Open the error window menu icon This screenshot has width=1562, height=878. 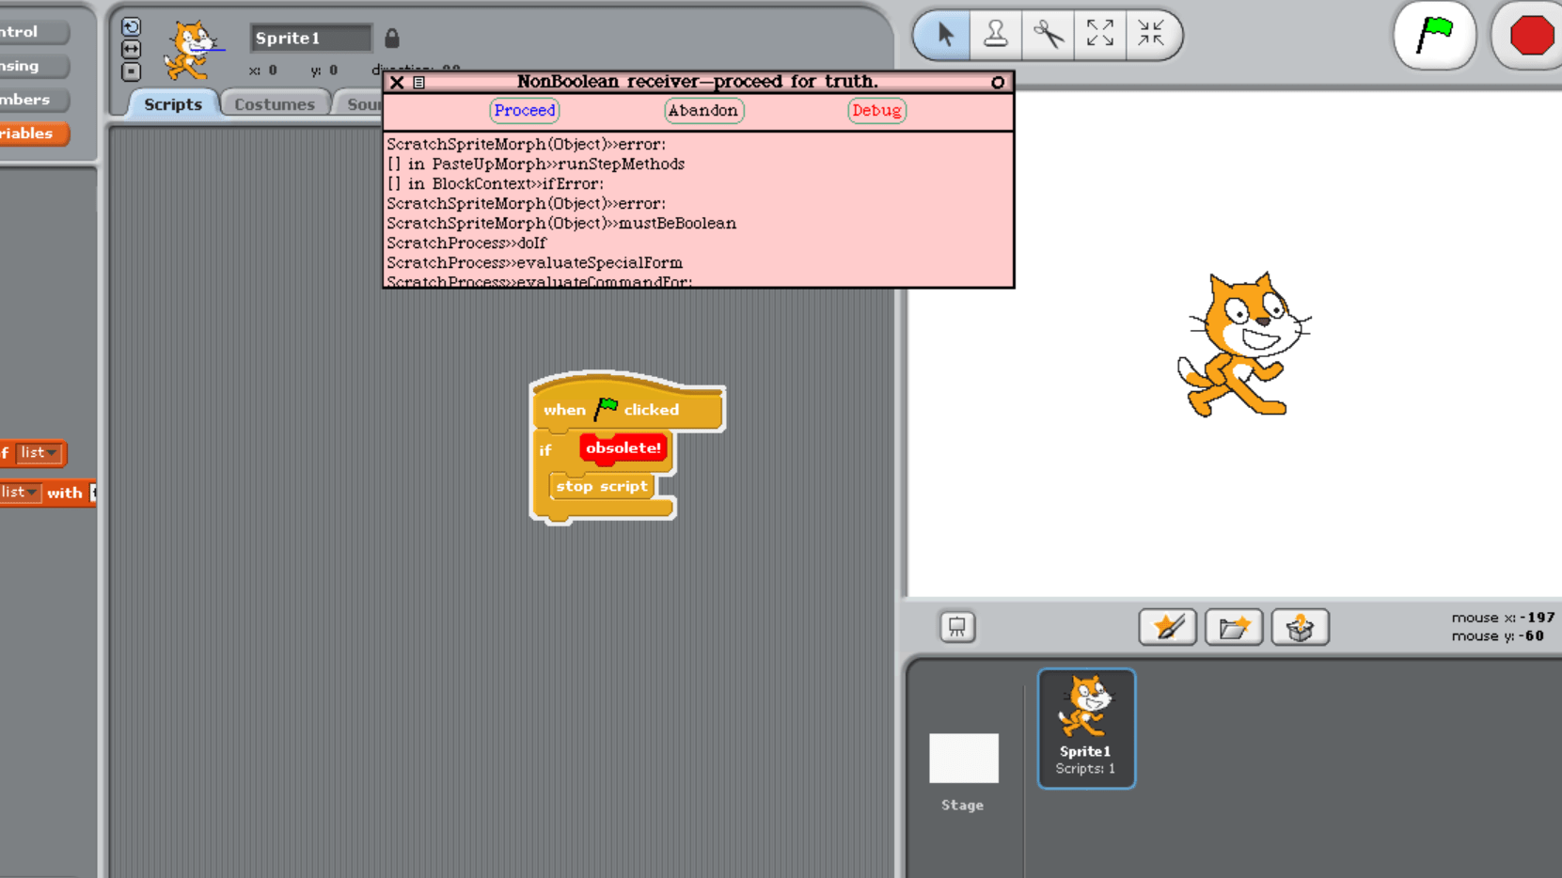pyautogui.click(x=419, y=83)
